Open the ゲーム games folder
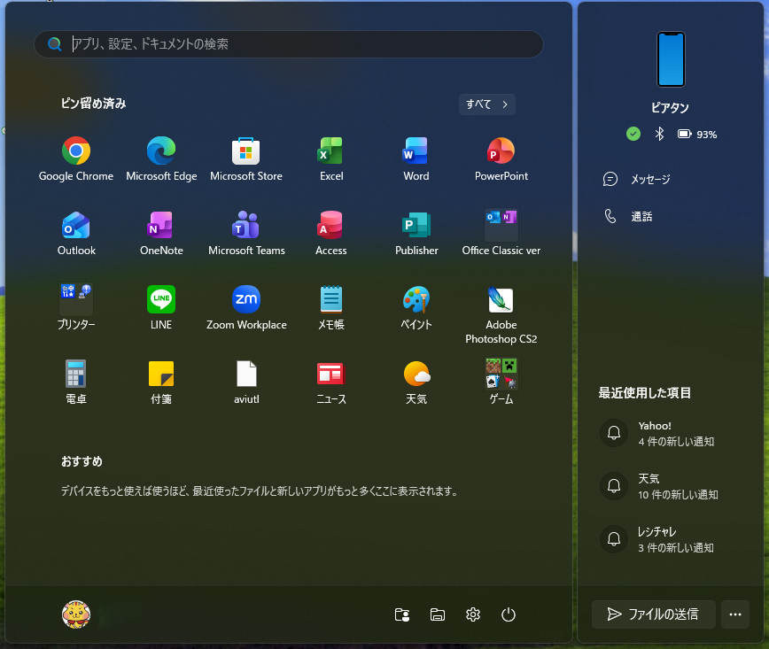Image resolution: width=769 pixels, height=649 pixels. pos(501,382)
